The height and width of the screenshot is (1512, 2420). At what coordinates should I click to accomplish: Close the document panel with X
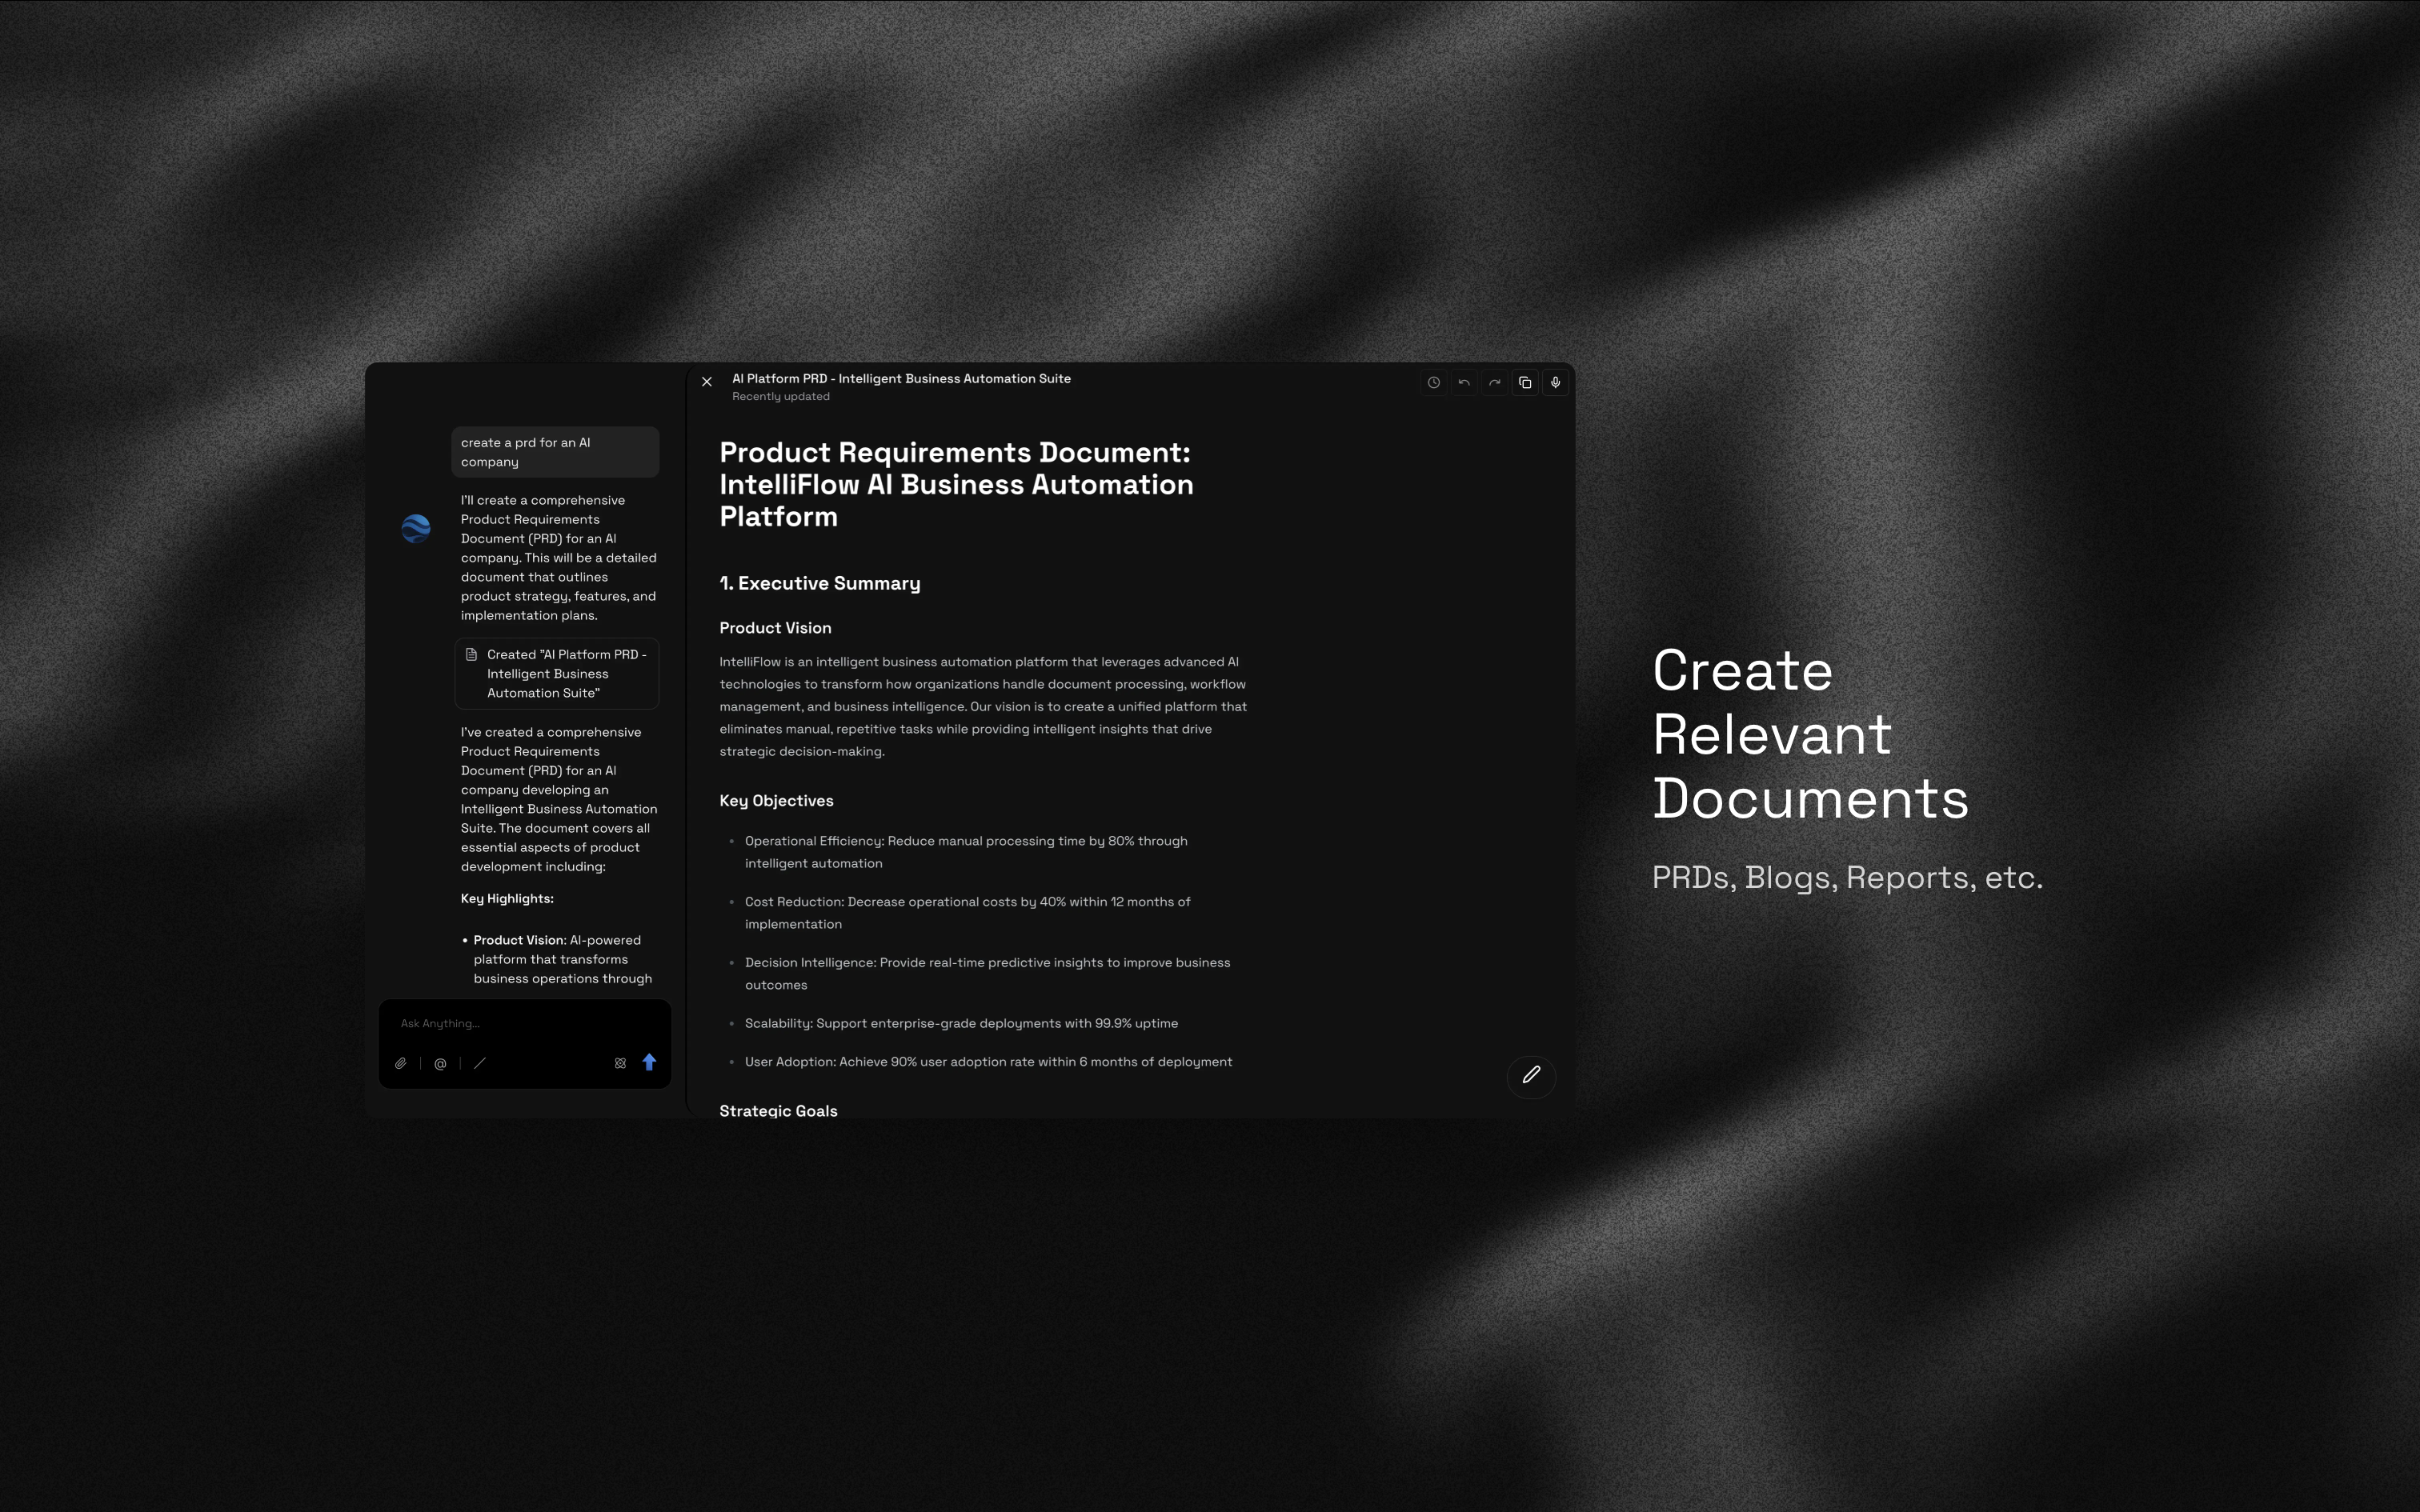(x=707, y=382)
